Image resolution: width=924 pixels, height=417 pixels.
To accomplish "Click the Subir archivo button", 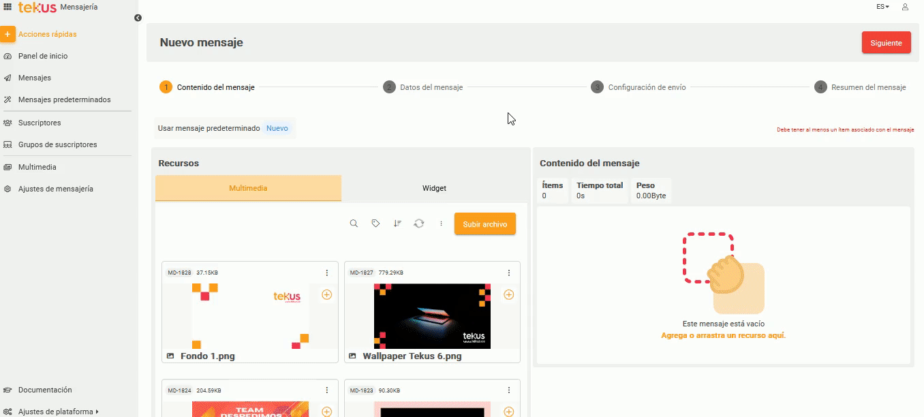I will pos(484,224).
